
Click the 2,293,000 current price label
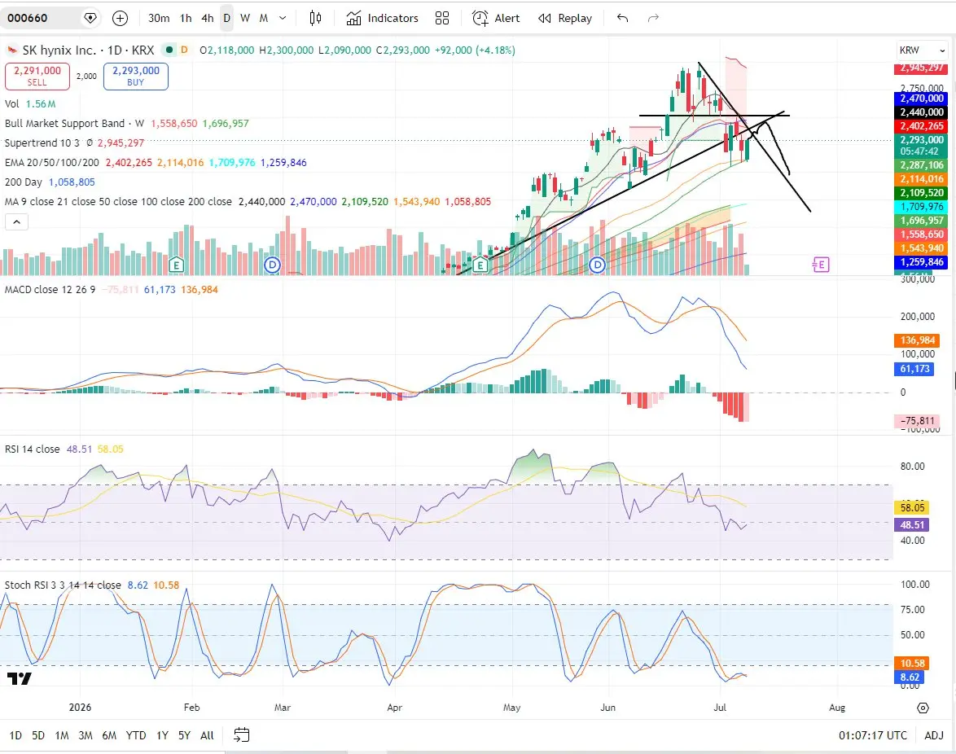click(922, 145)
